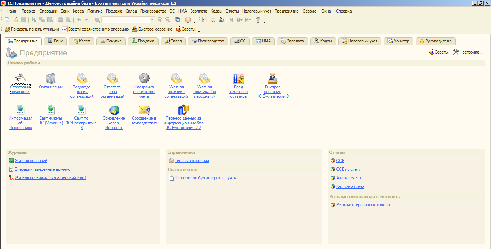Open the Учетная политика (по персоналу) icon
Image resolution: width=491 pixels, height=249 pixels.
click(x=204, y=78)
